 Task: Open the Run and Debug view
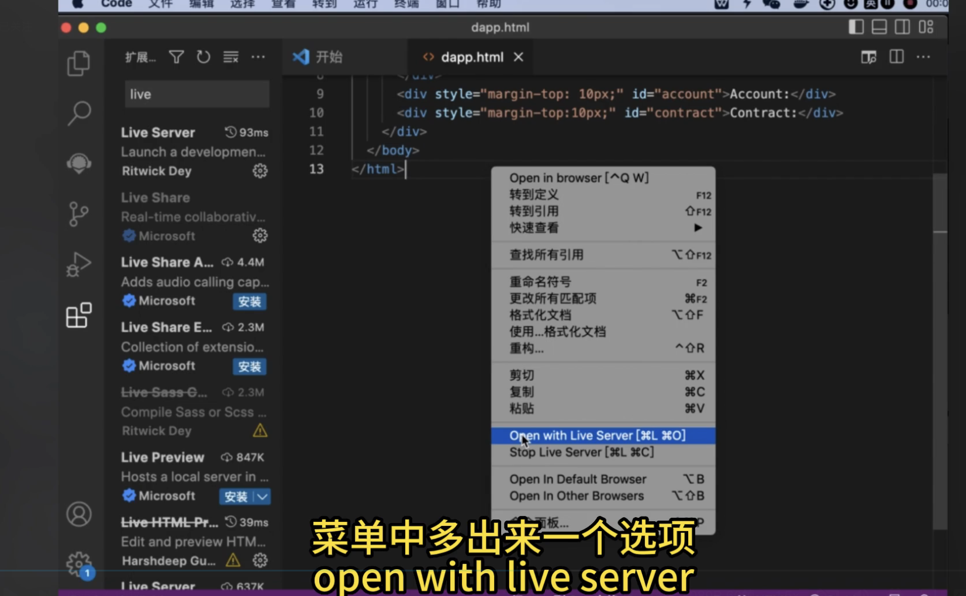coord(78,264)
